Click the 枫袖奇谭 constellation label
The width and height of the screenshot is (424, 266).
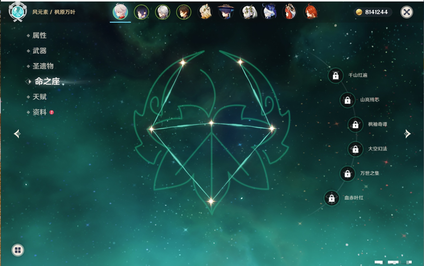tap(378, 124)
